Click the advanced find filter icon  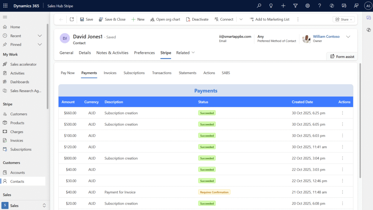tap(295, 6)
